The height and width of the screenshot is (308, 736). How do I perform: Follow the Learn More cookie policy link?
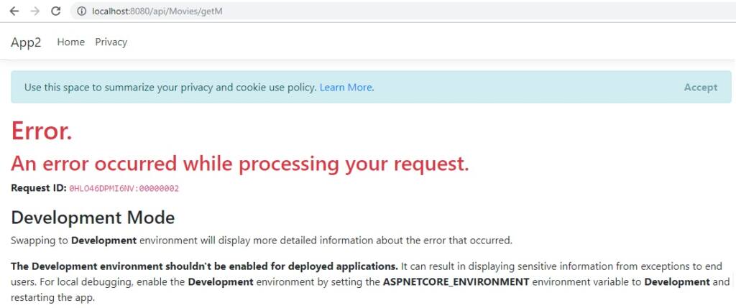click(346, 87)
